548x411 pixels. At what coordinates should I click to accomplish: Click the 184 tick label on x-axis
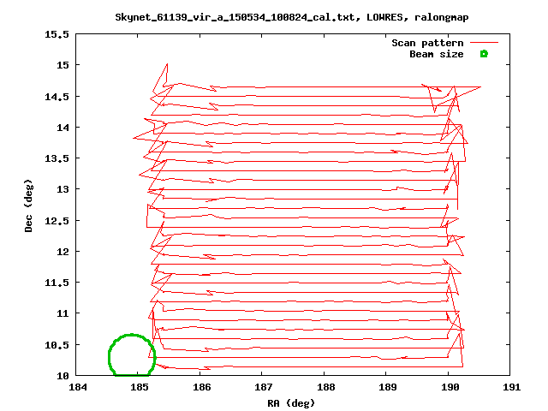pyautogui.click(x=77, y=388)
